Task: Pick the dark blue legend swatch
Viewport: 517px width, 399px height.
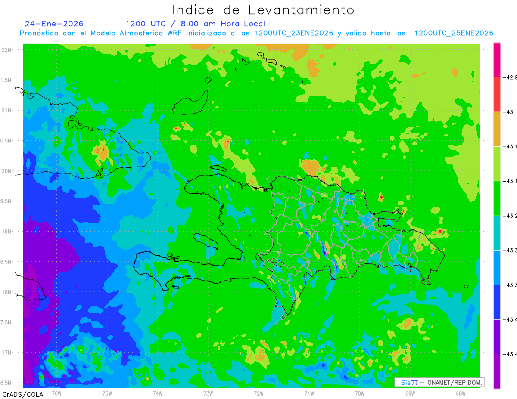Action: click(x=497, y=302)
